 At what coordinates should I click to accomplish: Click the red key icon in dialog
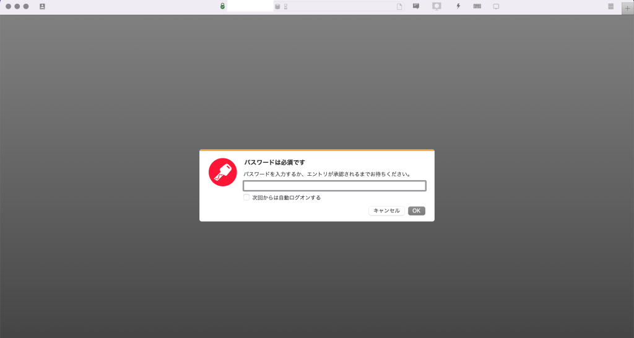coord(223,172)
